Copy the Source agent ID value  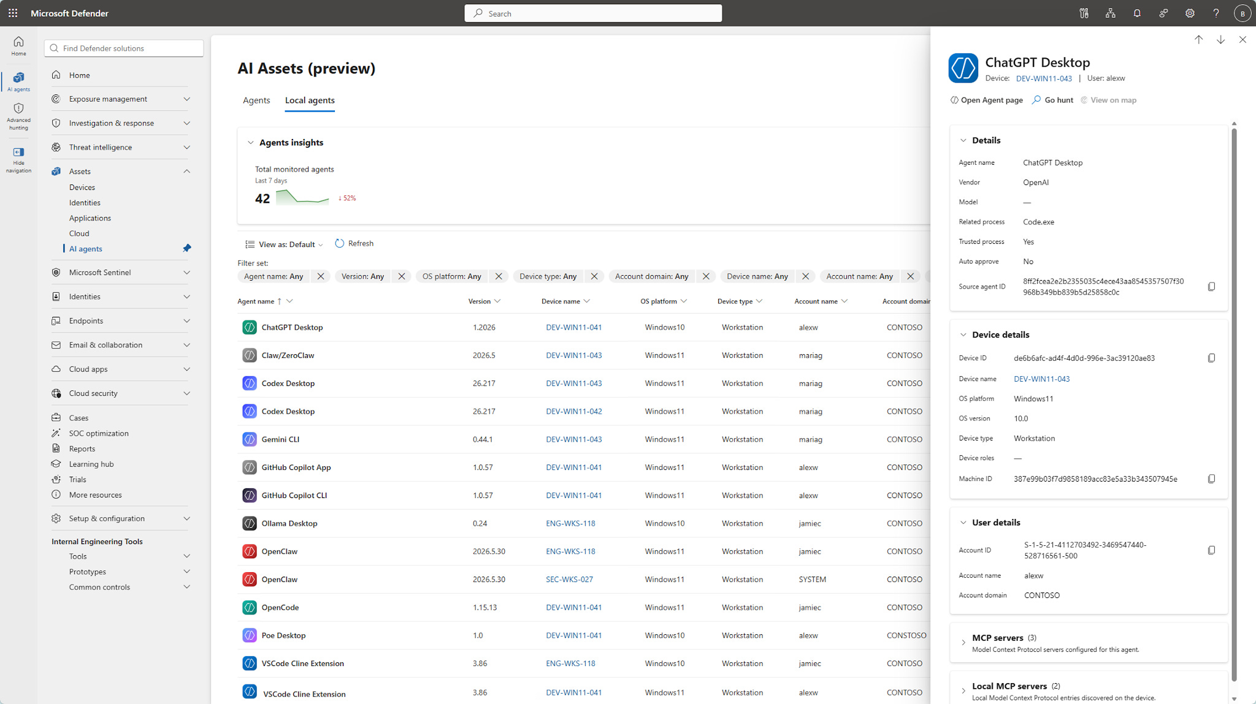coord(1211,287)
